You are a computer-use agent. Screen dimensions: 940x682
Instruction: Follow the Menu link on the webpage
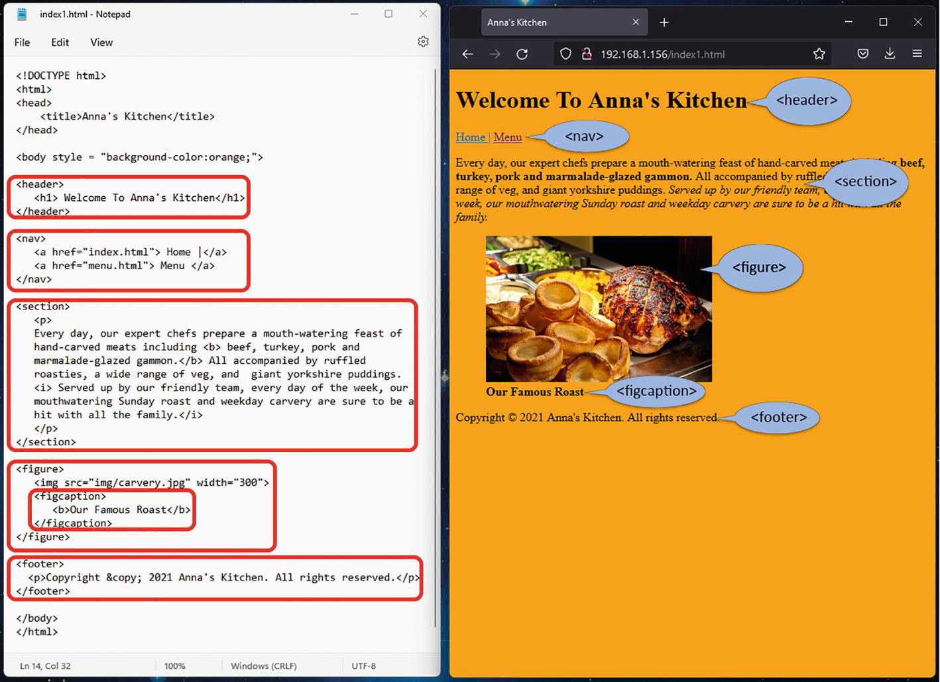click(x=507, y=137)
